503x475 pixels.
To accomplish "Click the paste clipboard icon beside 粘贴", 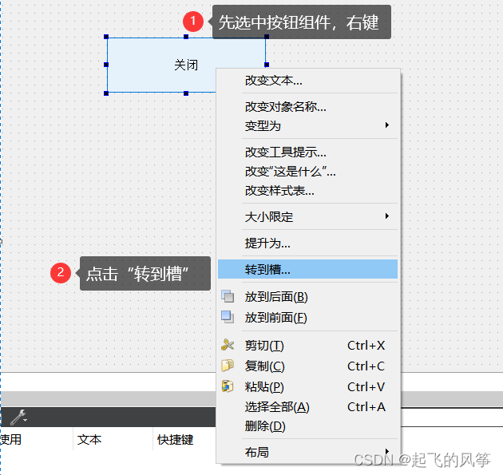I will (228, 386).
